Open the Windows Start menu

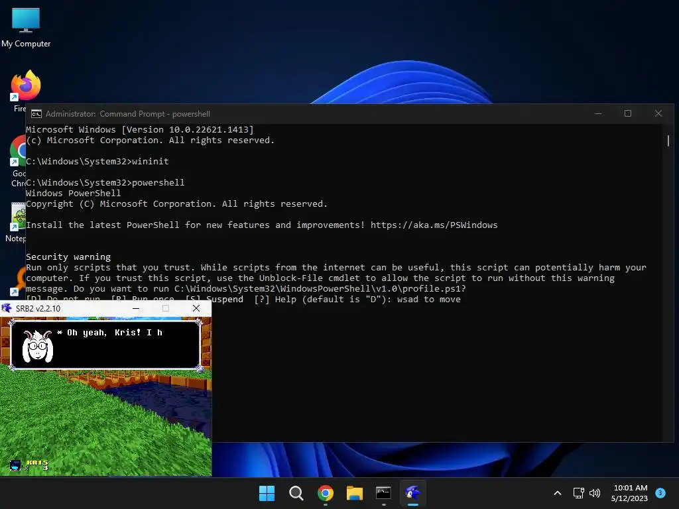[267, 493]
